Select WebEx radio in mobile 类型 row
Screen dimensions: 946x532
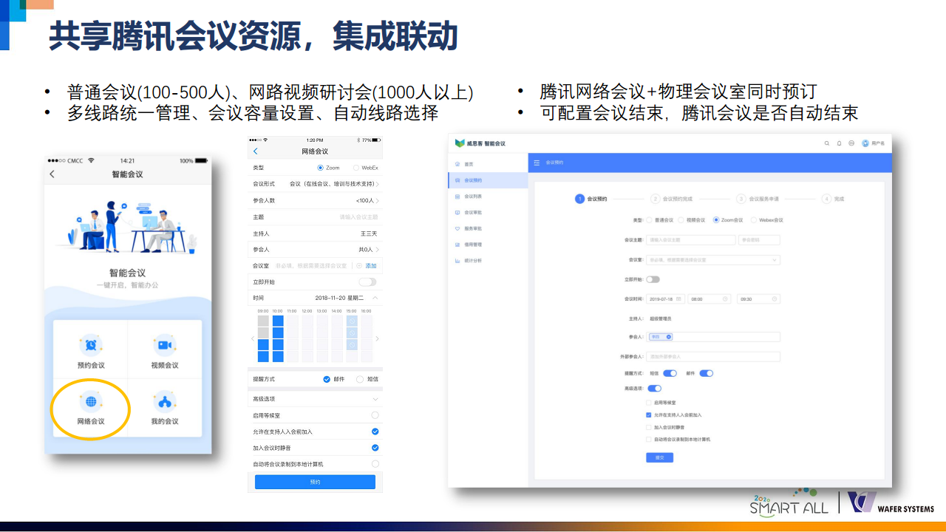356,168
